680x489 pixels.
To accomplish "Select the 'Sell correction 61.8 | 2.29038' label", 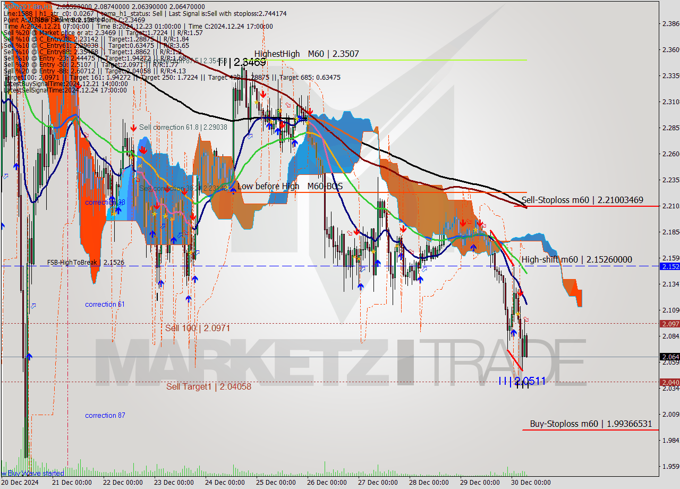I will 183,128.
